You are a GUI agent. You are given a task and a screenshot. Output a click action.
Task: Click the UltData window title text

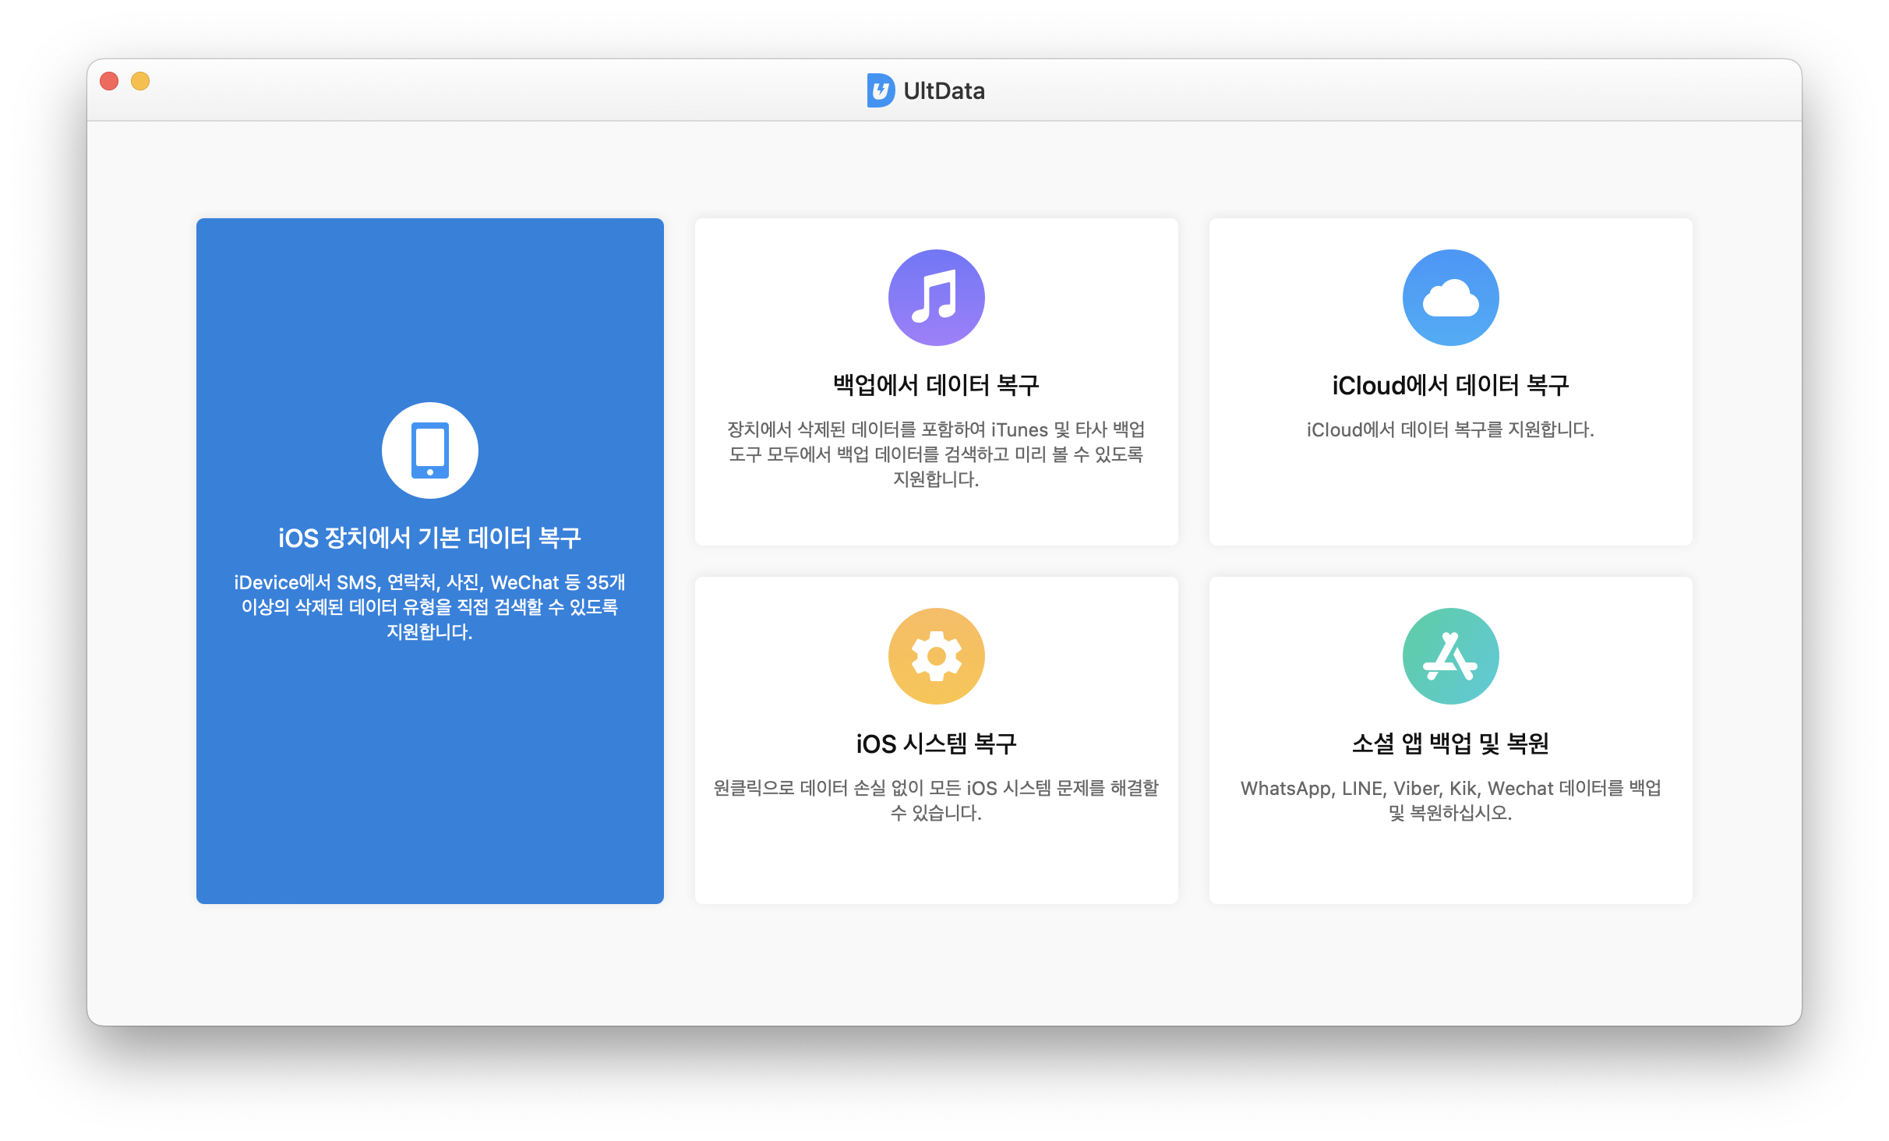point(944,91)
